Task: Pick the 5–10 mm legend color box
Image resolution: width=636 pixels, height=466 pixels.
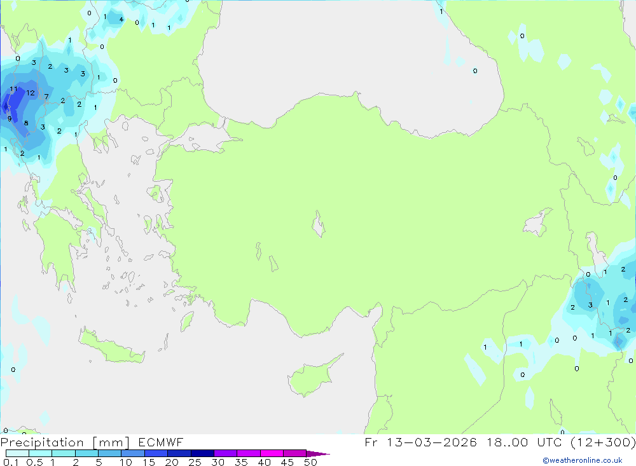Action: (109, 453)
